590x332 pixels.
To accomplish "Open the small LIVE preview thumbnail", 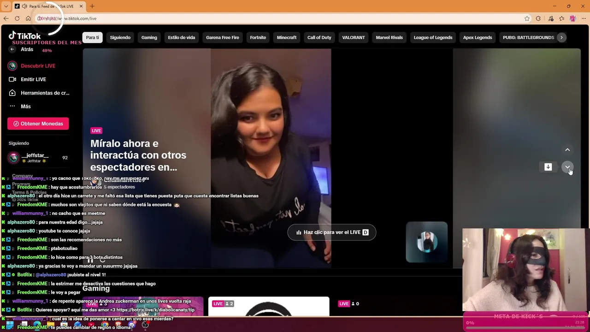I will coord(426,242).
